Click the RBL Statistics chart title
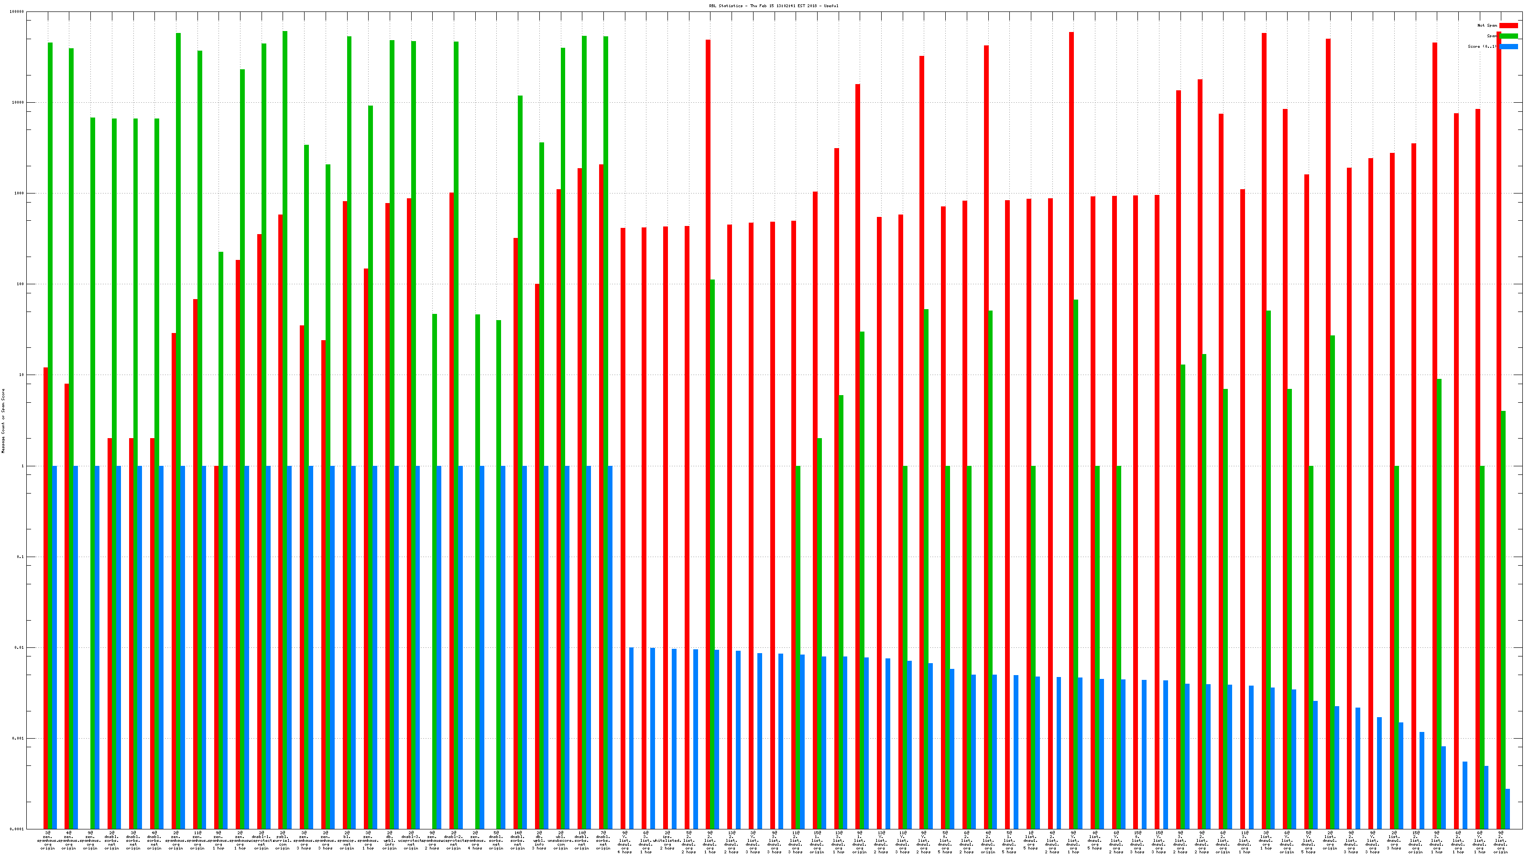 (773, 6)
